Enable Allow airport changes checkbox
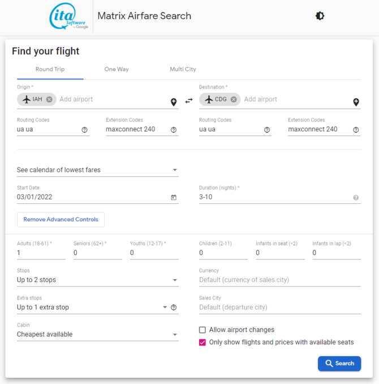 (x=203, y=330)
